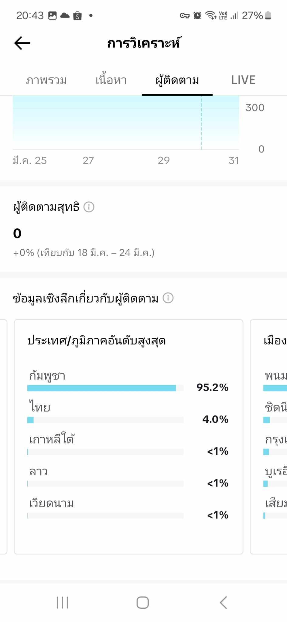
Task: Tap the alarm icon in status bar
Action: click(x=197, y=15)
